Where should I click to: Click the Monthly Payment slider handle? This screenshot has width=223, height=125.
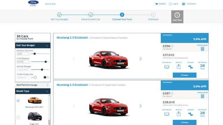tap(34, 54)
